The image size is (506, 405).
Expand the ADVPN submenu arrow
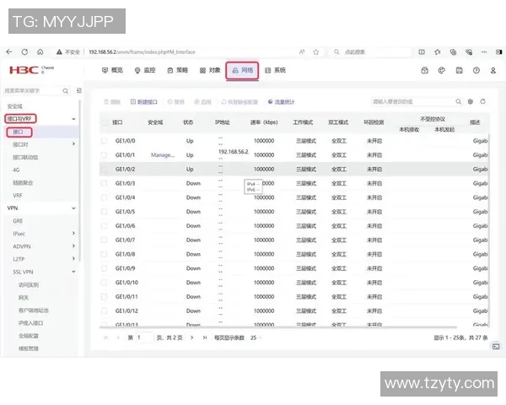click(x=73, y=246)
